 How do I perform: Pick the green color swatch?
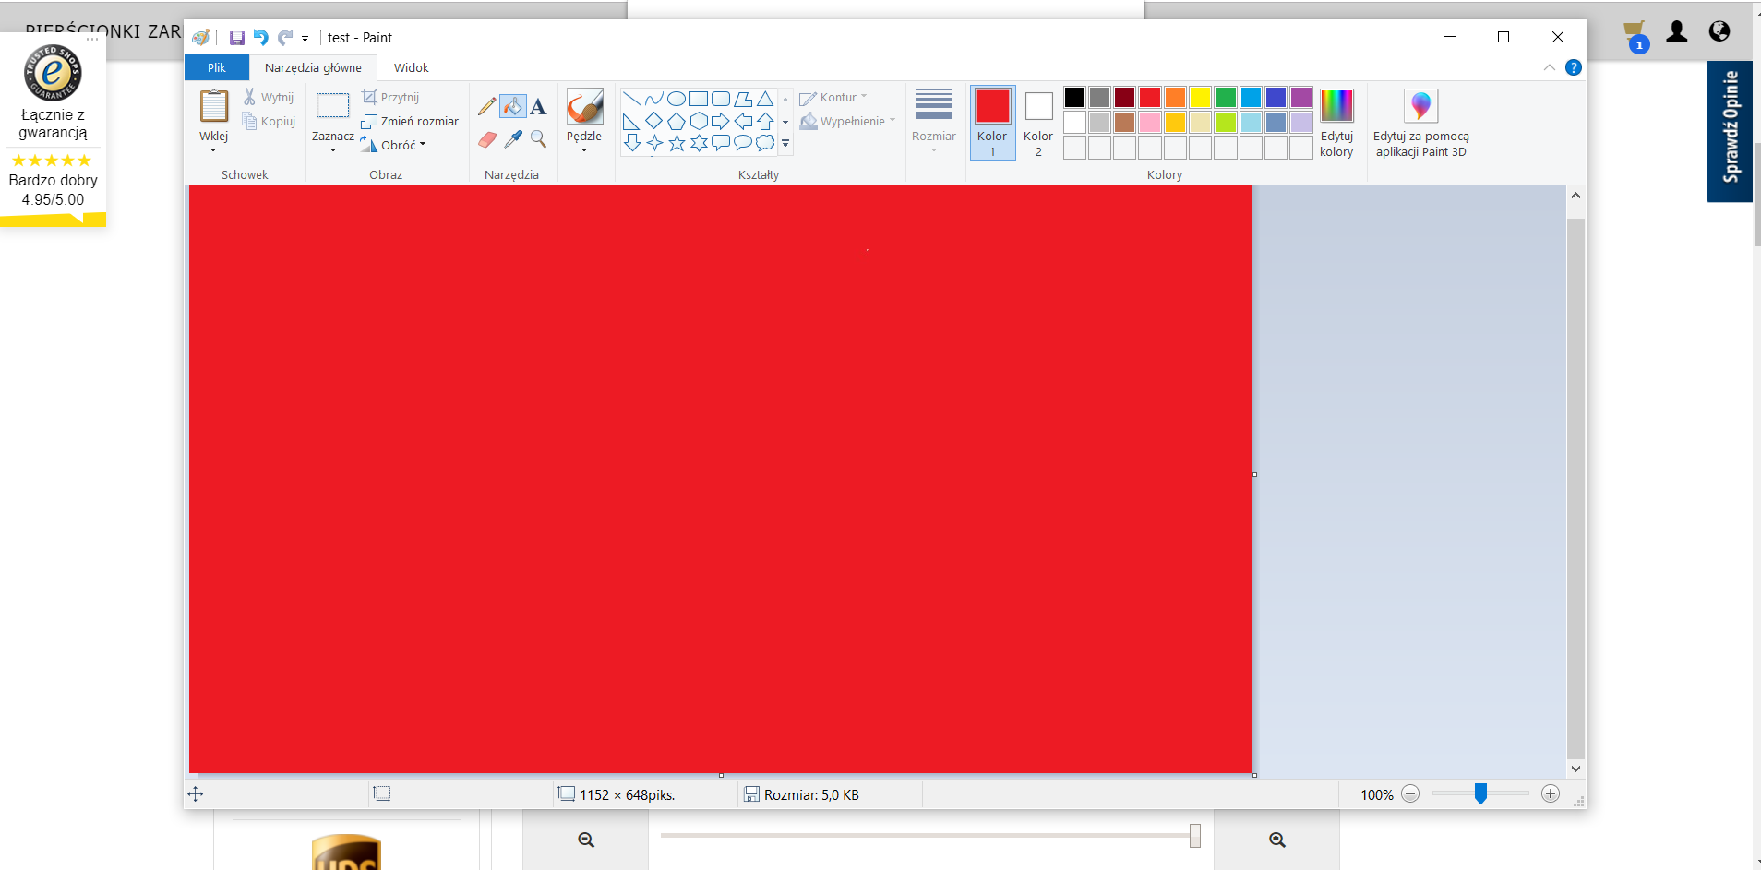click(1226, 98)
